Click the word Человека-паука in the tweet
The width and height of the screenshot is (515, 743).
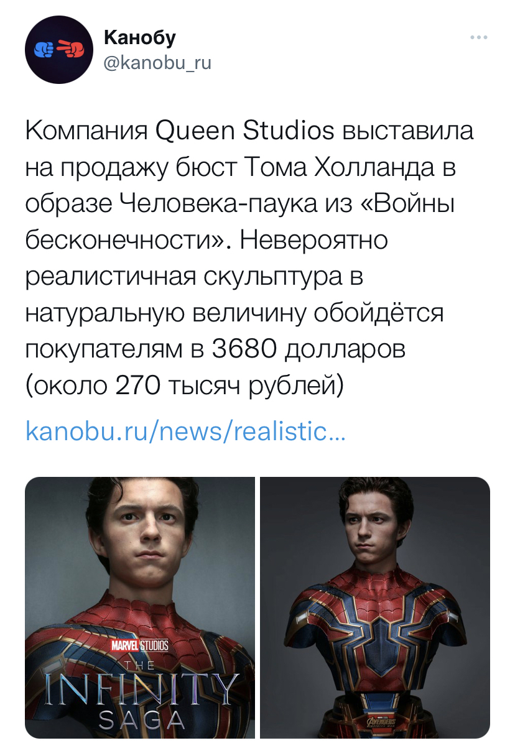(218, 203)
